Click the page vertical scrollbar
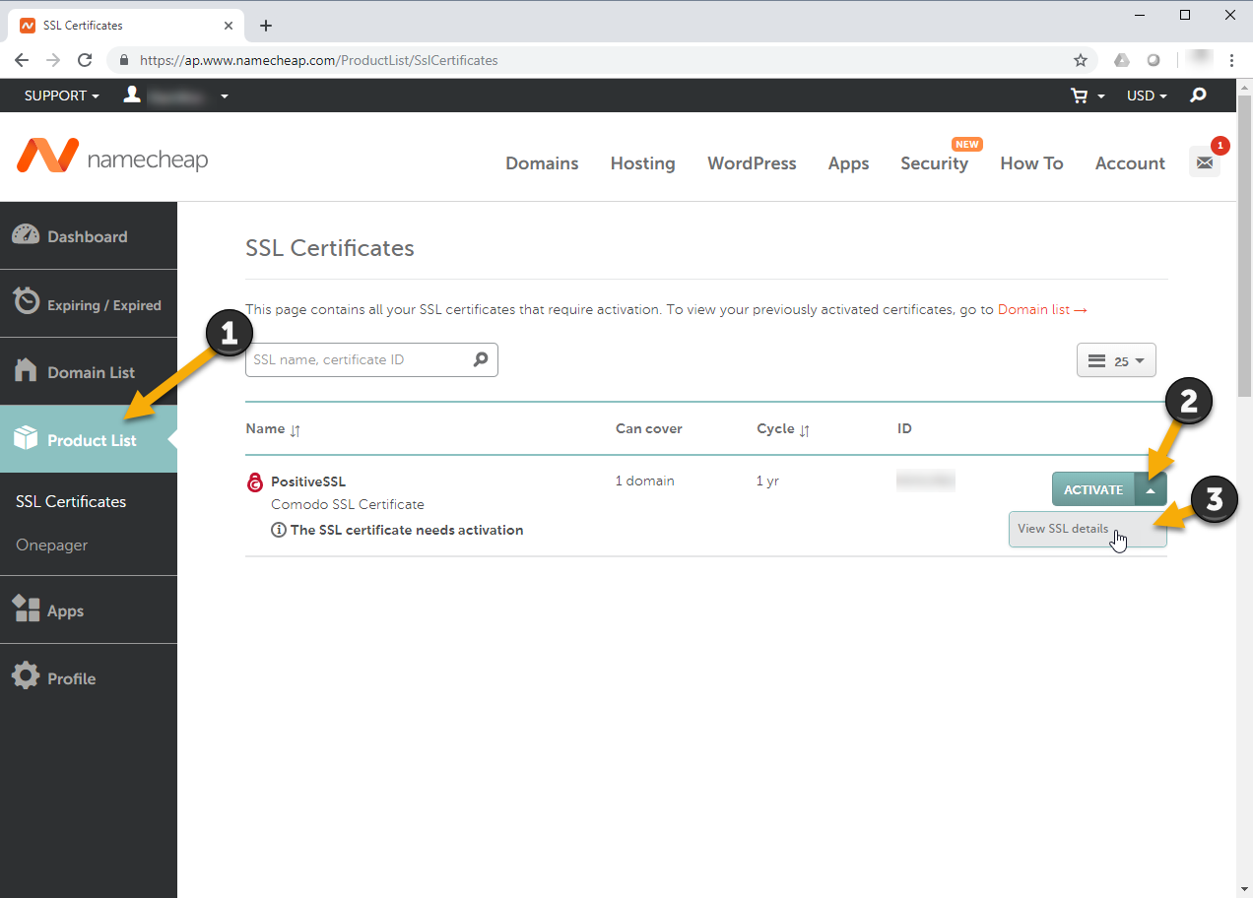1253x898 pixels. (x=1244, y=246)
